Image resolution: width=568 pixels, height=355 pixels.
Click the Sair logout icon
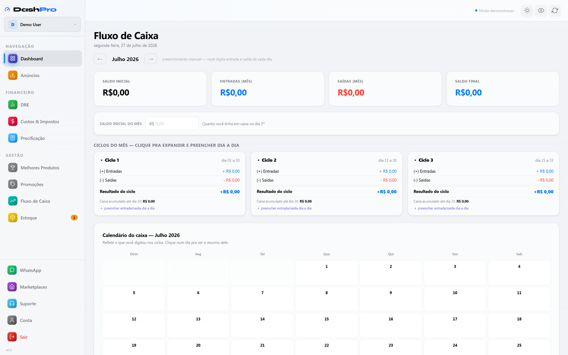[x=12, y=337]
